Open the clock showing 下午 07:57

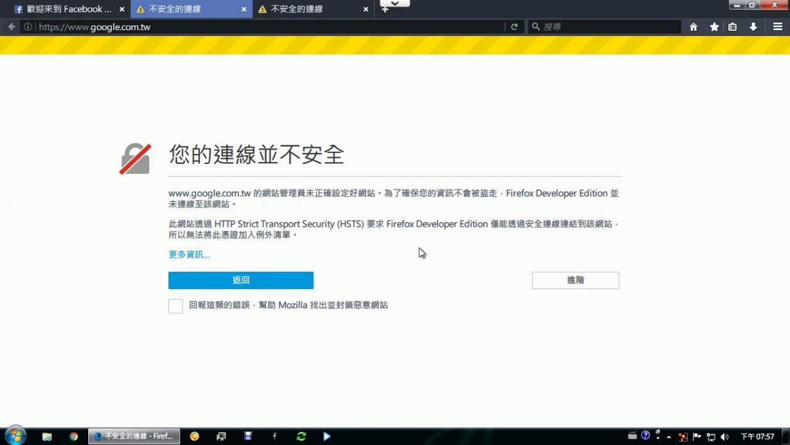coord(757,437)
